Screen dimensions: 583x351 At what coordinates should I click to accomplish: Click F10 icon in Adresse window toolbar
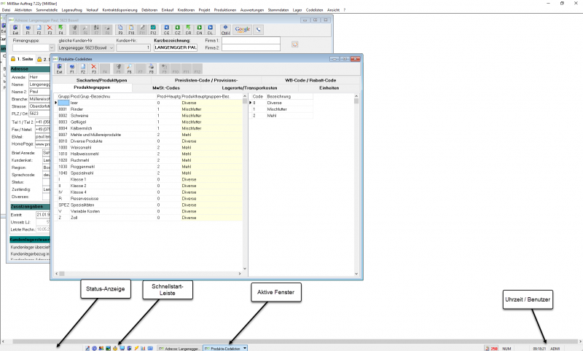pos(131,30)
